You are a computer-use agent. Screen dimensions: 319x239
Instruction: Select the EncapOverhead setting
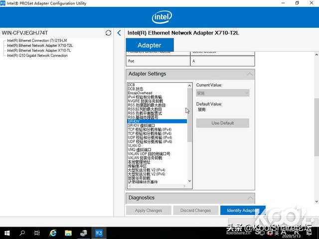(x=140, y=93)
